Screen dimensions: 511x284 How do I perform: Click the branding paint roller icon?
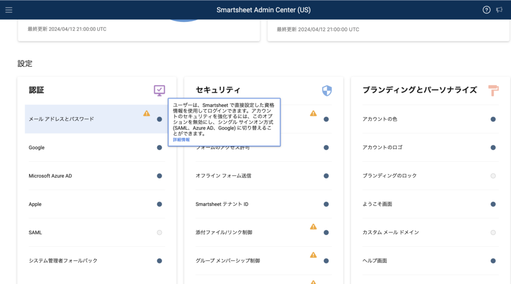pyautogui.click(x=494, y=91)
